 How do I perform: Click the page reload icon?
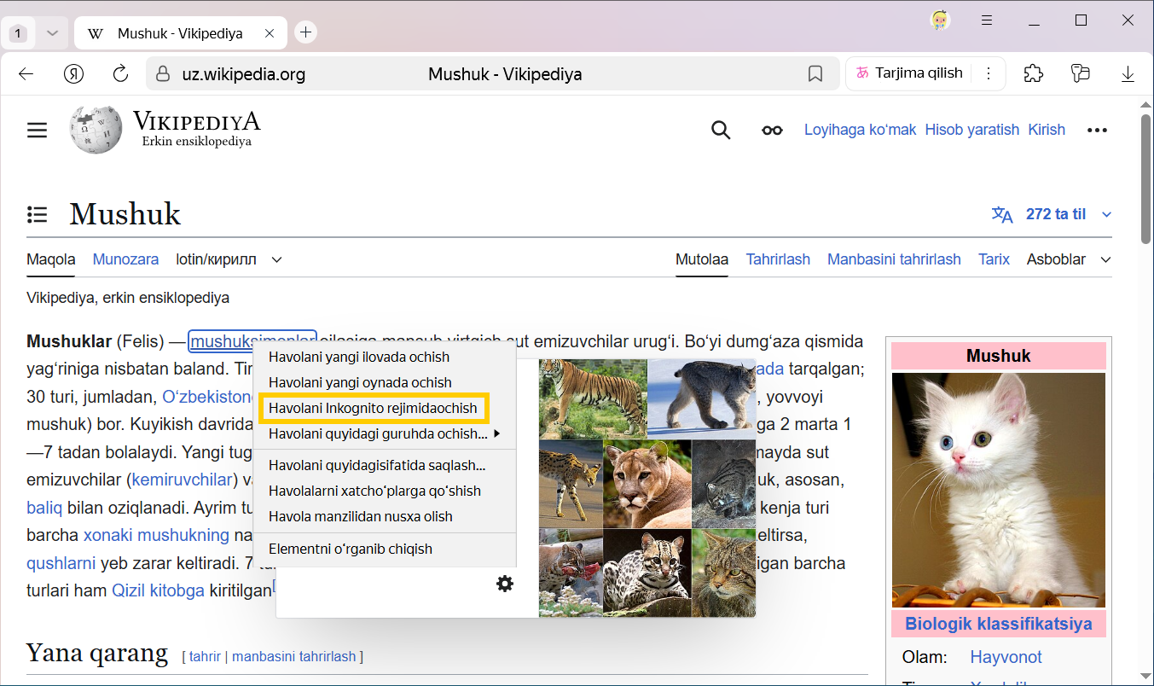coord(120,74)
